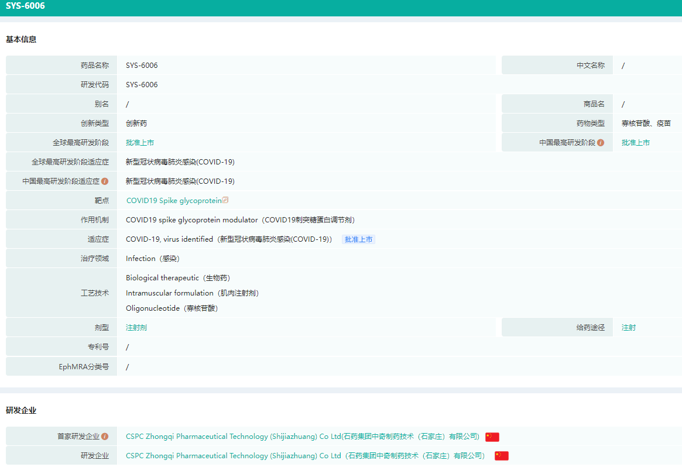
Task: Click the 研发企业 section heading
Action: click(21, 411)
